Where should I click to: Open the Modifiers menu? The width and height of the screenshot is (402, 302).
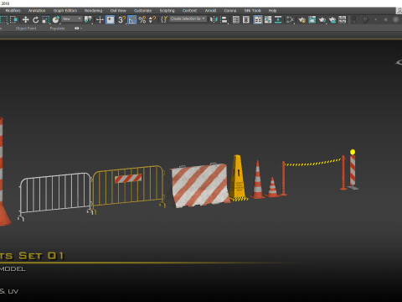click(x=13, y=11)
